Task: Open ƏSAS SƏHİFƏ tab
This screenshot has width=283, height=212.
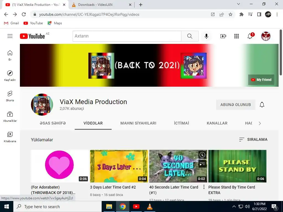Action: pyautogui.click(x=53, y=123)
